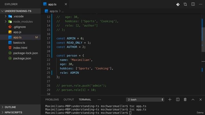Viewport: 205px width, 115px height.
Task: Click READ_ONLY constant on line 18
Action: point(75,43)
